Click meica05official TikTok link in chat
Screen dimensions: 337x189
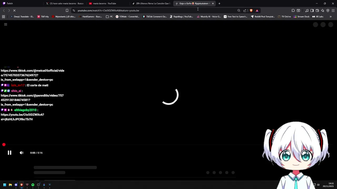click(x=32, y=75)
